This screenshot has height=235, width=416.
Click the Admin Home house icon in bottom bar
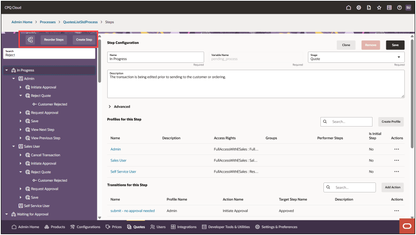point(14,227)
